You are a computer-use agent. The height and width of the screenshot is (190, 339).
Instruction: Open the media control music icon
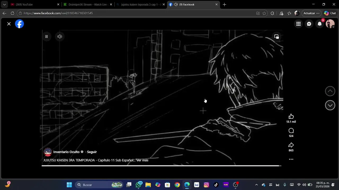281,13
